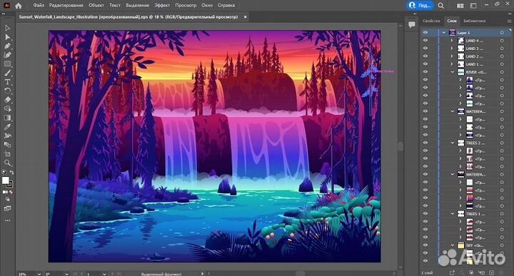Switch to the Библиотеки panel tab
Image resolution: width=514 pixels, height=276 pixels.
coord(474,21)
